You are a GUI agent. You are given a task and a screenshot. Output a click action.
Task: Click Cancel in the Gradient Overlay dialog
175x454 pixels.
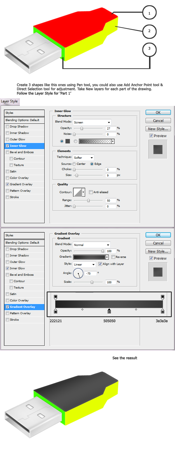(x=158, y=243)
